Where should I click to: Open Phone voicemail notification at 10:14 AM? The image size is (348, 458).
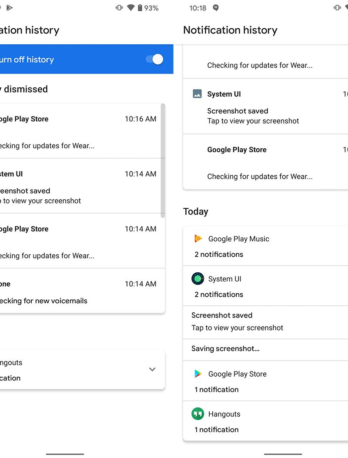pos(82,291)
